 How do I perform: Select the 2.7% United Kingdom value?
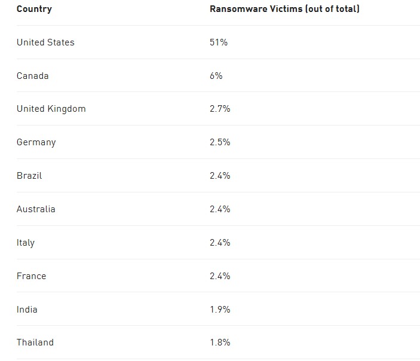[x=220, y=109]
